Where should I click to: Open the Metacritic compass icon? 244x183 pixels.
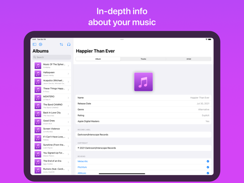[x=208, y=161]
